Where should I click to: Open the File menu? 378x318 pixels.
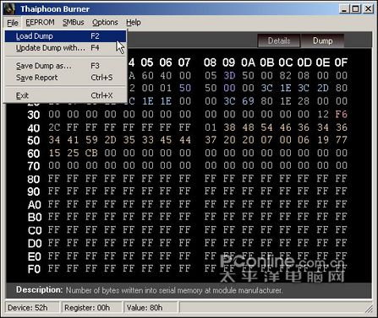13,23
